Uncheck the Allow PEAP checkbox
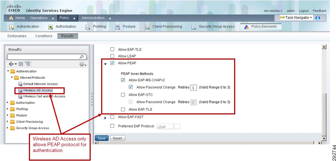 [x=112, y=63]
